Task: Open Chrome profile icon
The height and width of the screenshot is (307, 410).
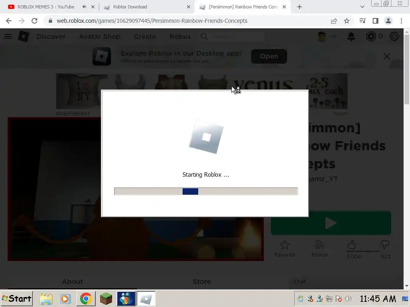Action: coord(388,21)
